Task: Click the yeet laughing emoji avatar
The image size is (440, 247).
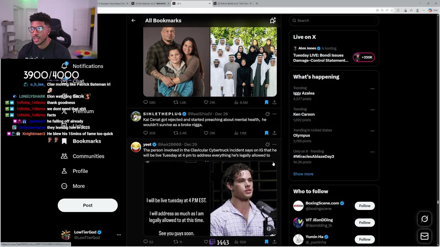Action: coord(136,147)
